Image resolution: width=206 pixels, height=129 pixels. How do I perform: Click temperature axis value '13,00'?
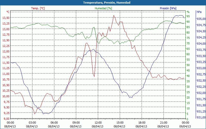tap(6, 29)
